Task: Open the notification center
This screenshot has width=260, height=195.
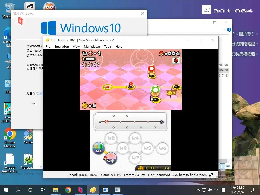Action: (x=252, y=190)
